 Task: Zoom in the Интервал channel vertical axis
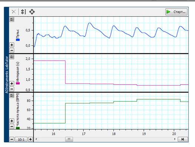tap(12, 83)
